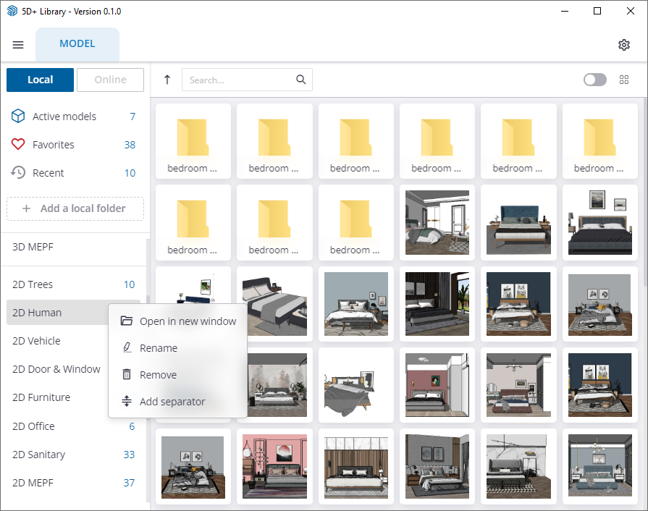Choose Rename from context menu
Image resolution: width=648 pixels, height=511 pixels.
coord(158,348)
